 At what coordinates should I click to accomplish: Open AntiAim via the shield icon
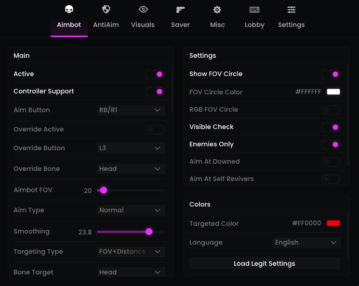tap(106, 10)
